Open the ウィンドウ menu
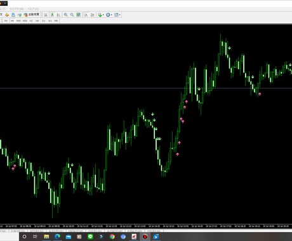The image size is (292, 241). [17, 9]
